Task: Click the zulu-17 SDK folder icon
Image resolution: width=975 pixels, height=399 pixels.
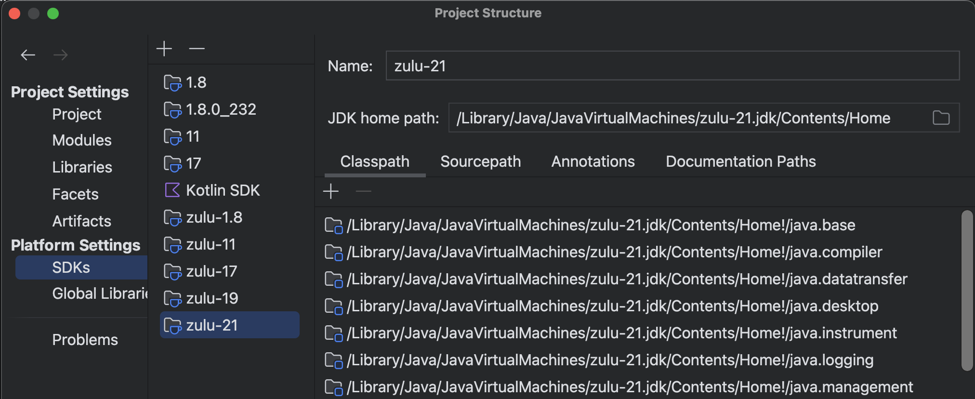Action: pyautogui.click(x=172, y=272)
